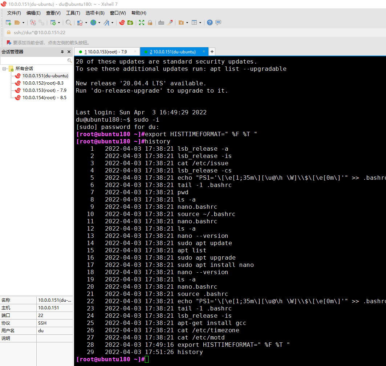386x366 pixels.
Task: Select session 10.0.0.153(root) - 7.9 in tree
Action: pyautogui.click(x=44, y=90)
